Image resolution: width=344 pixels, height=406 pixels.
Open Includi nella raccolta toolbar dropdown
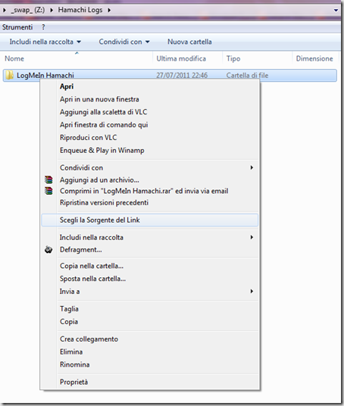coord(45,42)
